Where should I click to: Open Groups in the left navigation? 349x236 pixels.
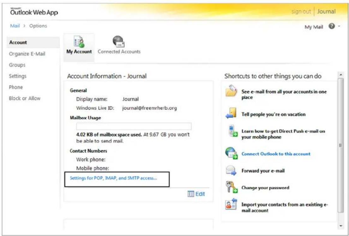coord(17,65)
